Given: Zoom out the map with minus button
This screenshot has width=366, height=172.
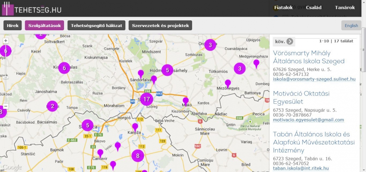Looking at the screenshot, I should pyautogui.click(x=6, y=106).
